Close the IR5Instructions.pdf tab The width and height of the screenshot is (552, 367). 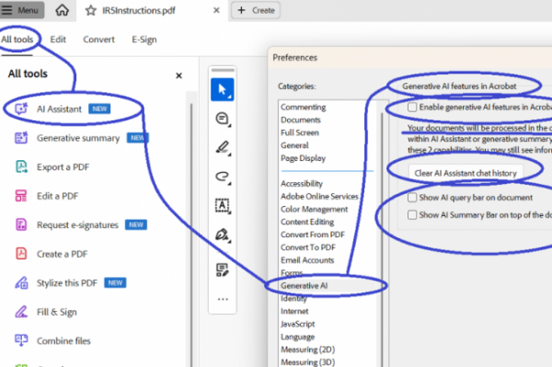(x=216, y=10)
